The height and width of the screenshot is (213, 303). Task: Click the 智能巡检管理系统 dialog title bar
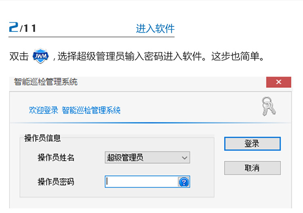121,82
